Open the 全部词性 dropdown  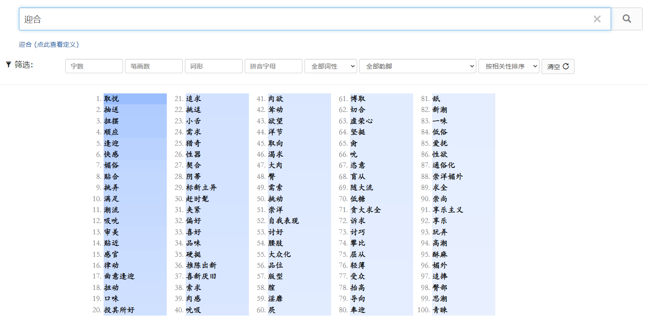pyautogui.click(x=331, y=66)
